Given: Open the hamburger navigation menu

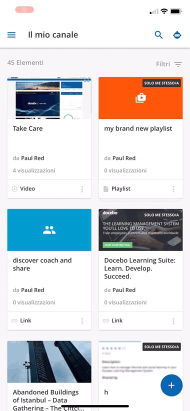Looking at the screenshot, I should point(11,35).
